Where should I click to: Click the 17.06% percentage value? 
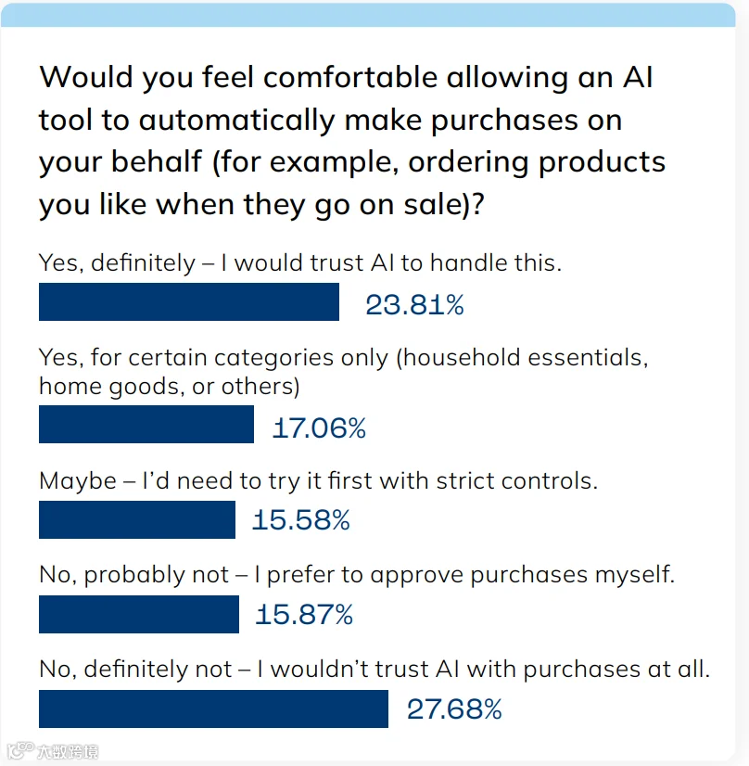319,428
